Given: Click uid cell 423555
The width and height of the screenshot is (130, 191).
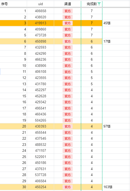Looking at the screenshot, I should click(40, 78).
